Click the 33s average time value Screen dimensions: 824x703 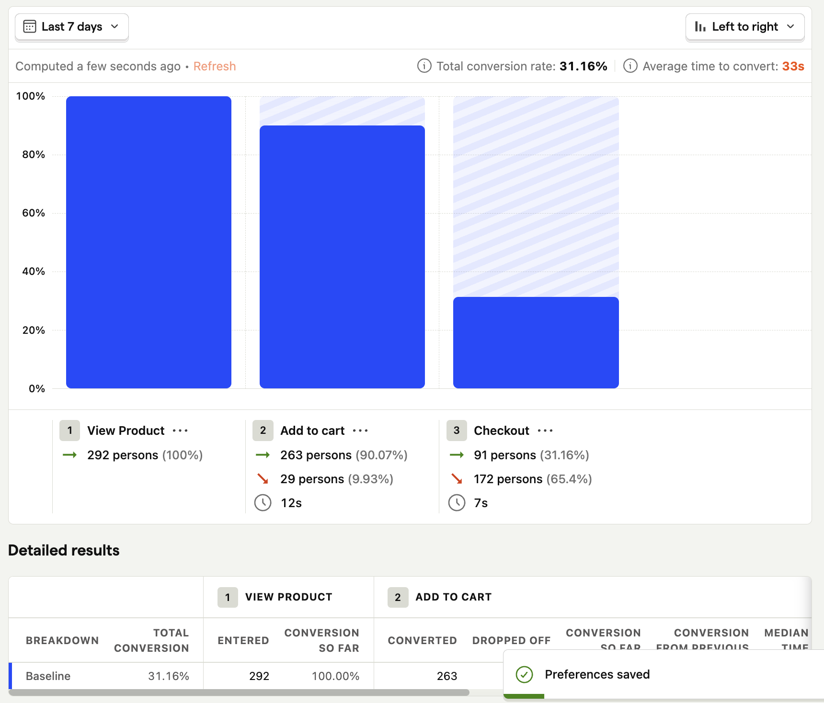tap(793, 66)
